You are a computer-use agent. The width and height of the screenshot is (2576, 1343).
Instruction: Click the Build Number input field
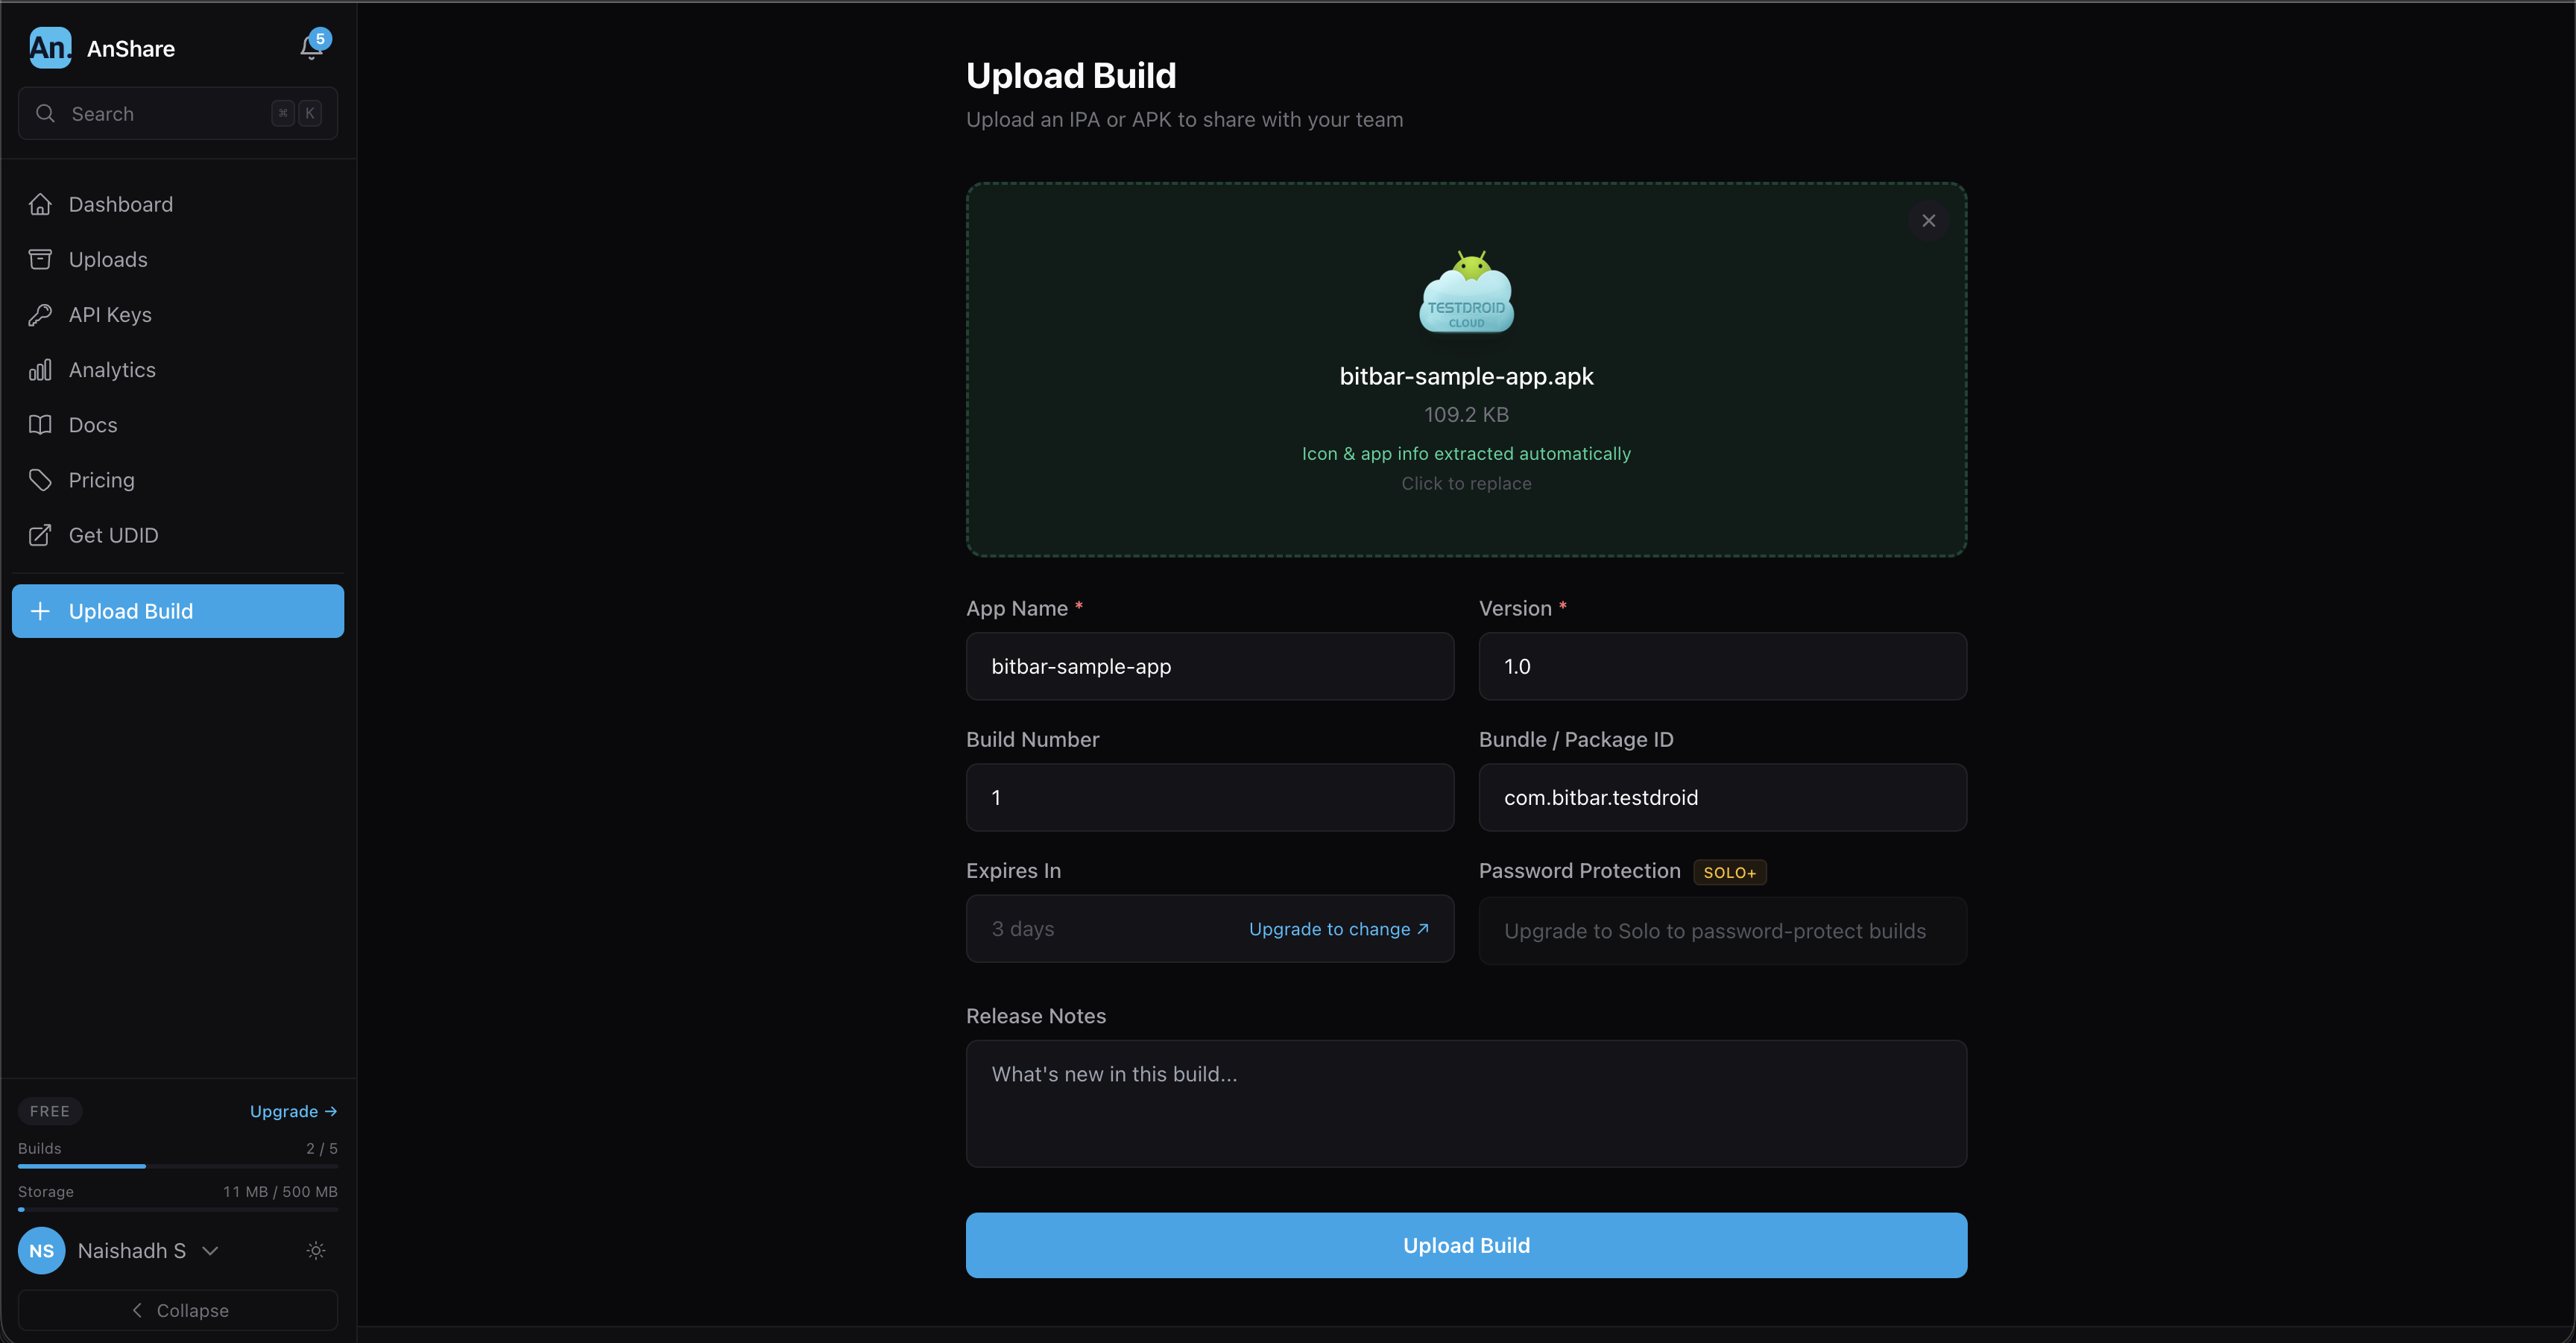[1210, 797]
